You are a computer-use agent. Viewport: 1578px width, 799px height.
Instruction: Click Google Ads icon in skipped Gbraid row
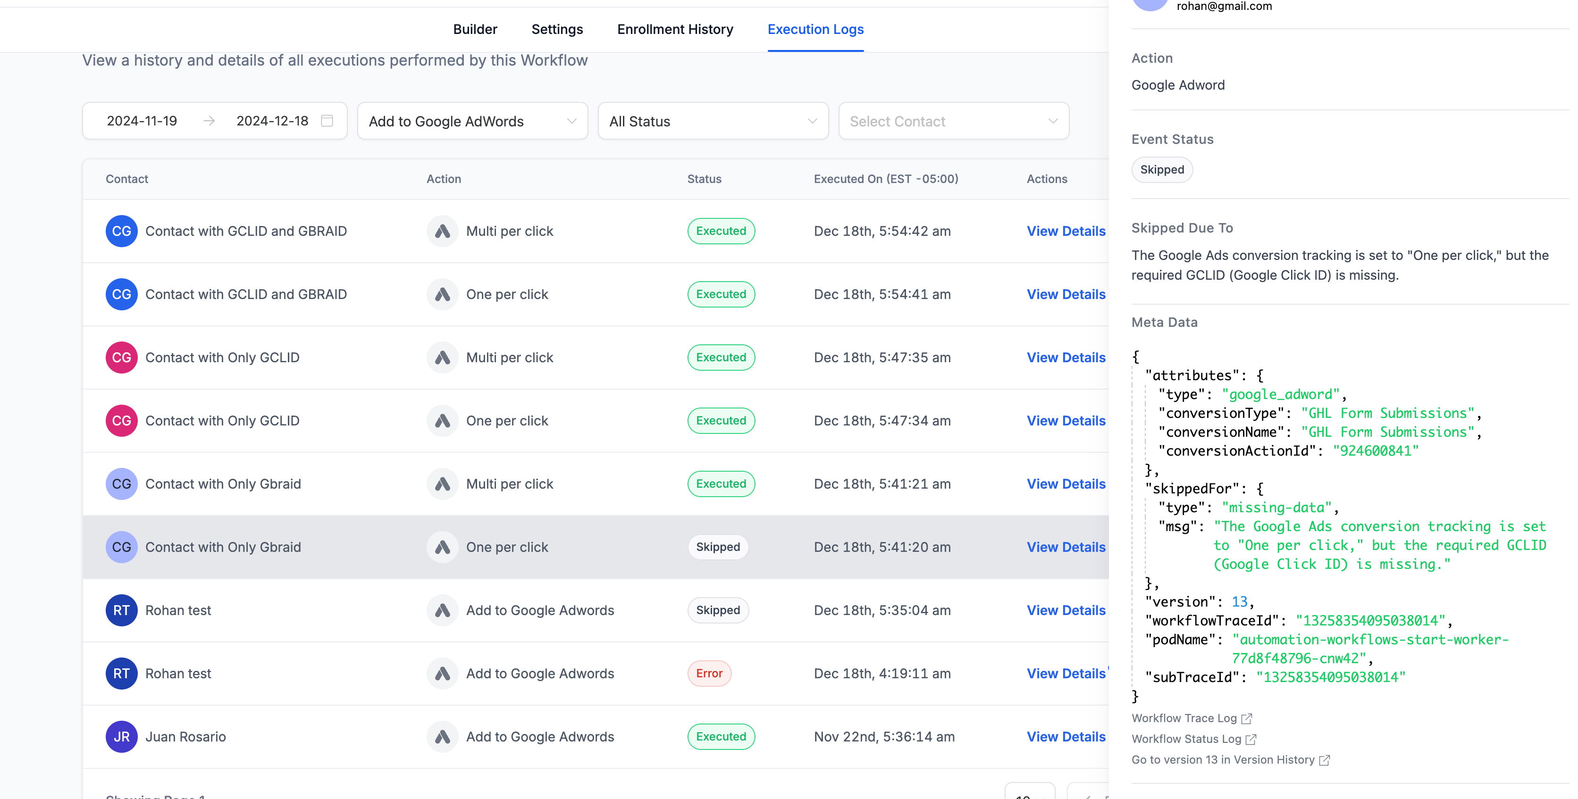coord(442,547)
